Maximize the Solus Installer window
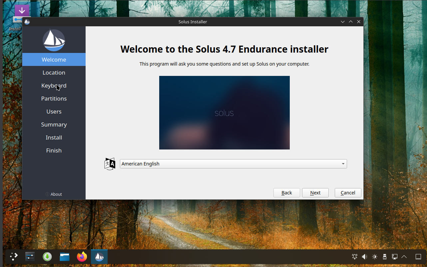The height and width of the screenshot is (267, 427). click(x=351, y=22)
